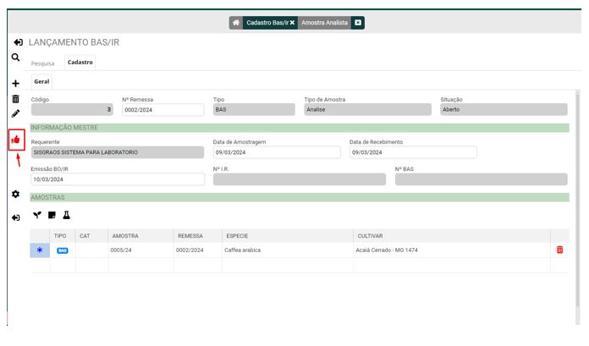The height and width of the screenshot is (346, 589).
Task: Close the Cadastro Bas/ir tab
Action: point(292,23)
